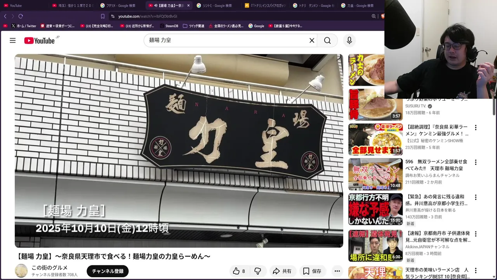The width and height of the screenshot is (497, 280).
Task: Start voice search with the microphone
Action: (349, 40)
